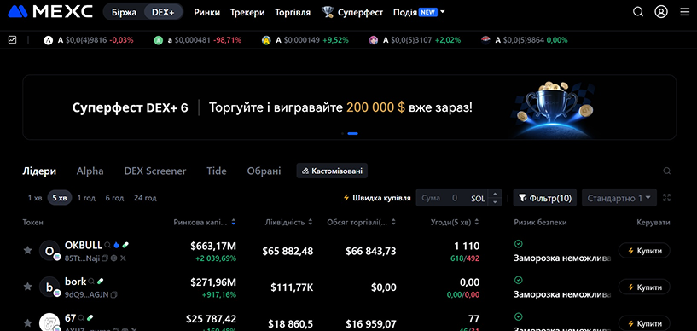
Task: Open the MEXC logo homepage link
Action: click(x=50, y=12)
